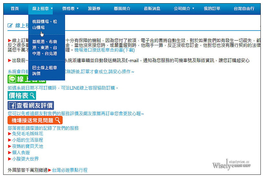The width and height of the screenshot is (264, 178).
Task: Expand the 線上租車 dropdown arrow
Action: [52, 9]
